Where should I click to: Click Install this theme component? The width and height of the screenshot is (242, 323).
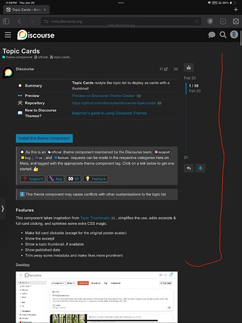pyautogui.click(x=44, y=138)
